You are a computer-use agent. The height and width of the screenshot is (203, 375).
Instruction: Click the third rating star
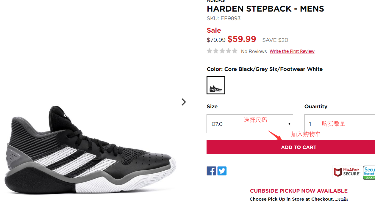222,51
